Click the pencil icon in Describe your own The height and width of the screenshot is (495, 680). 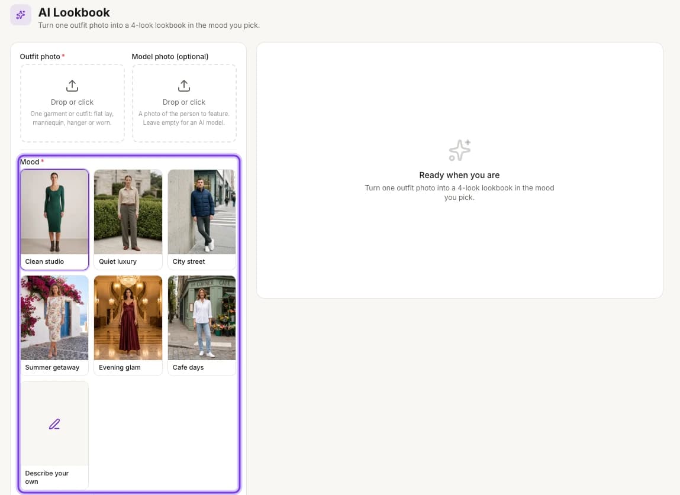pos(54,424)
